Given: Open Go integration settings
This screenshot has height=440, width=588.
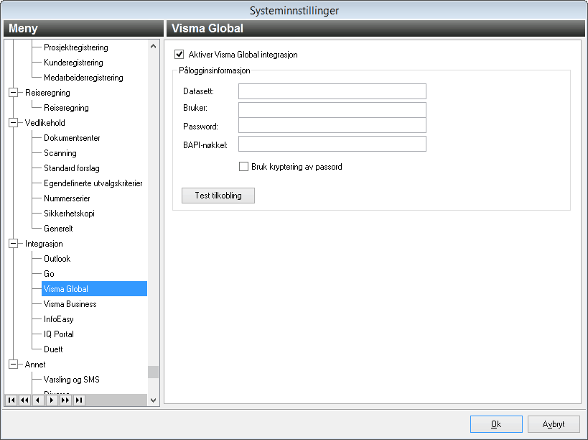Looking at the screenshot, I should (x=49, y=274).
